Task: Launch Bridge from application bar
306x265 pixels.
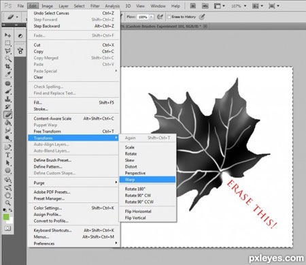Action: (x=192, y=6)
